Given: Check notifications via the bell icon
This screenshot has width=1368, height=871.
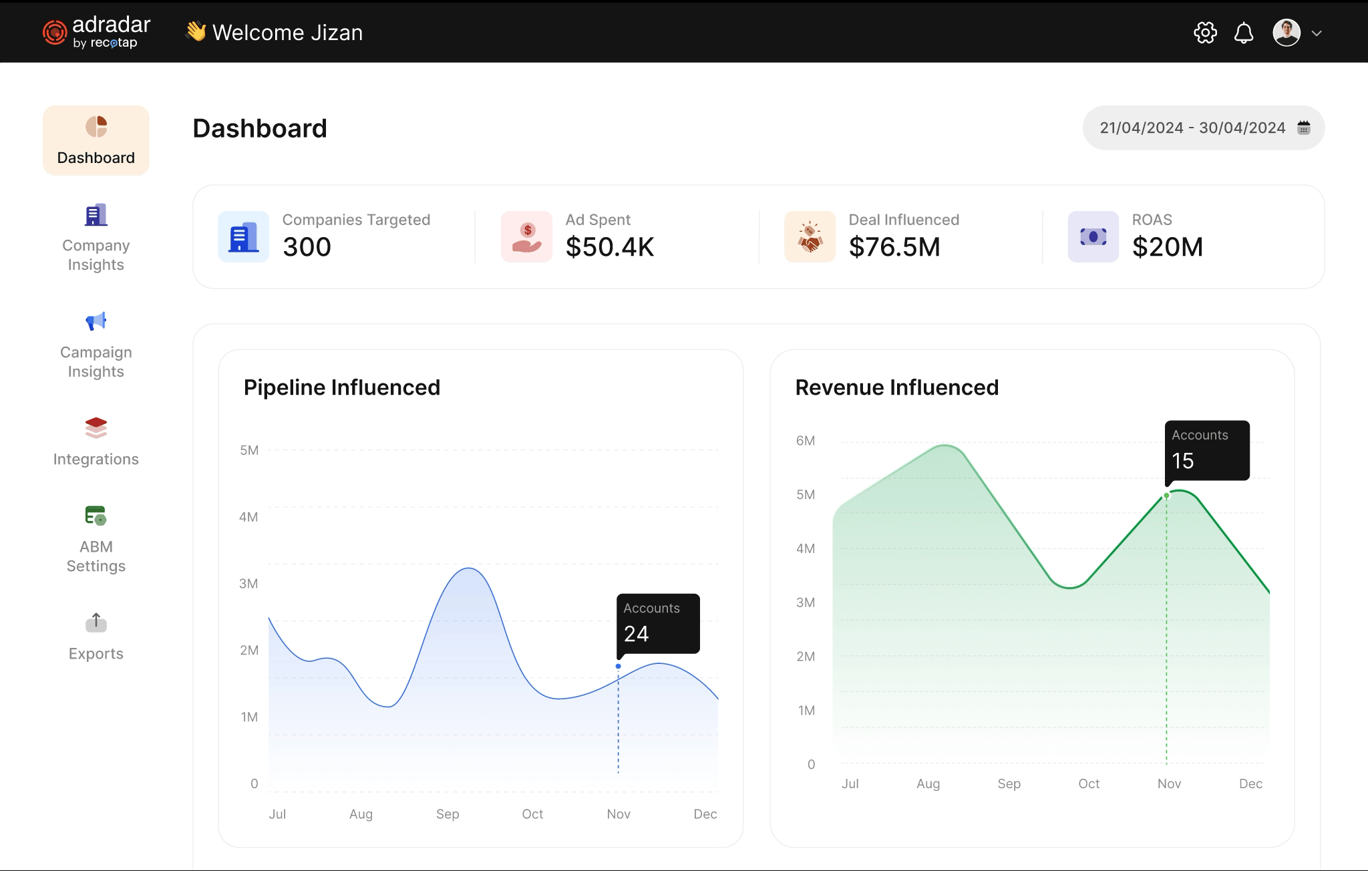Looking at the screenshot, I should 1244,32.
